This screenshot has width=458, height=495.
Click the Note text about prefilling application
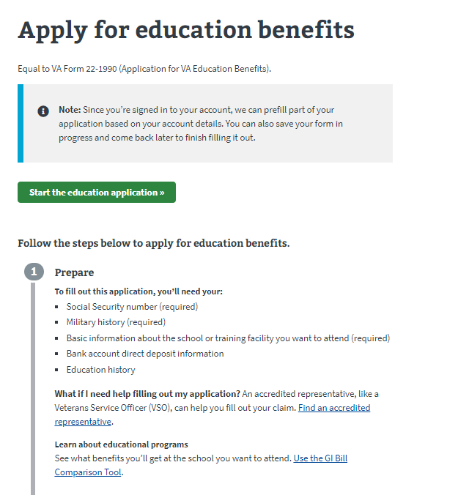[201, 124]
